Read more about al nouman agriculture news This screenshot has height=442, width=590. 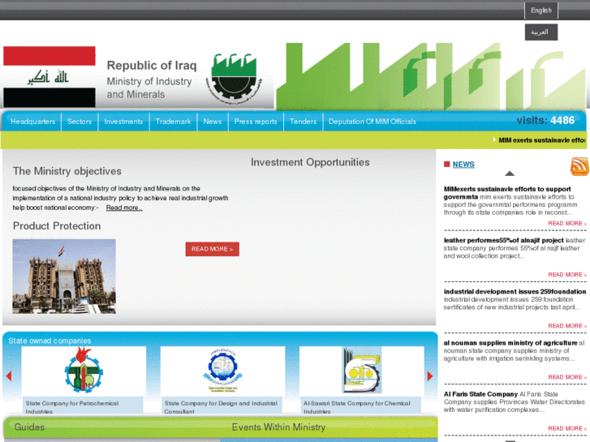[x=567, y=377]
